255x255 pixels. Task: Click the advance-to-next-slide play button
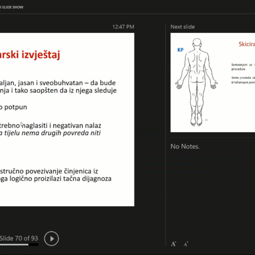pyautogui.click(x=52, y=239)
